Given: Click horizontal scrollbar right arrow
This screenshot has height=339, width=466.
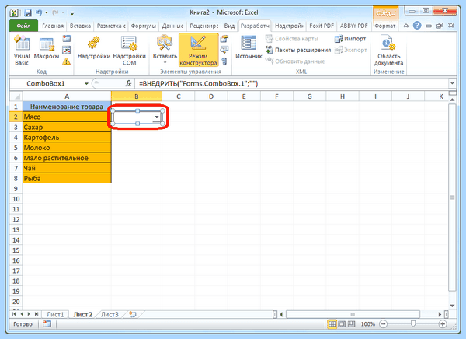Looking at the screenshot, I should [440, 314].
